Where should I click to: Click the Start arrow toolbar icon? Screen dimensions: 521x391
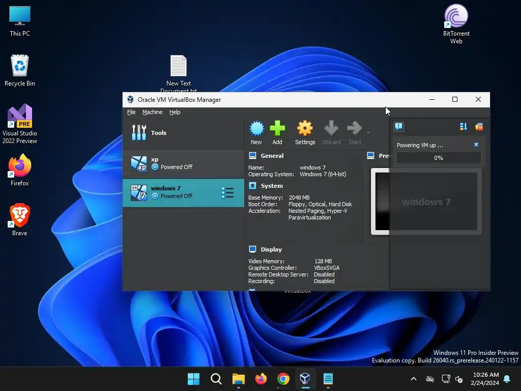click(x=355, y=133)
